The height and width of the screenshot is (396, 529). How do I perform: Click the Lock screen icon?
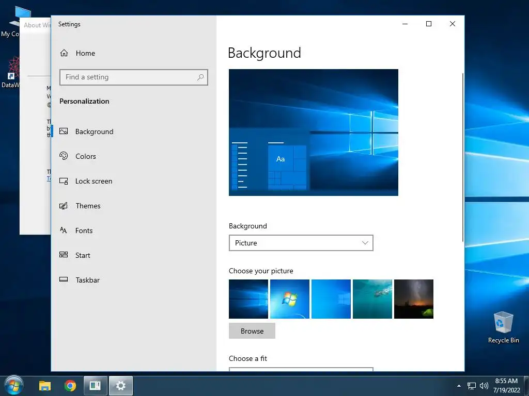pos(64,181)
